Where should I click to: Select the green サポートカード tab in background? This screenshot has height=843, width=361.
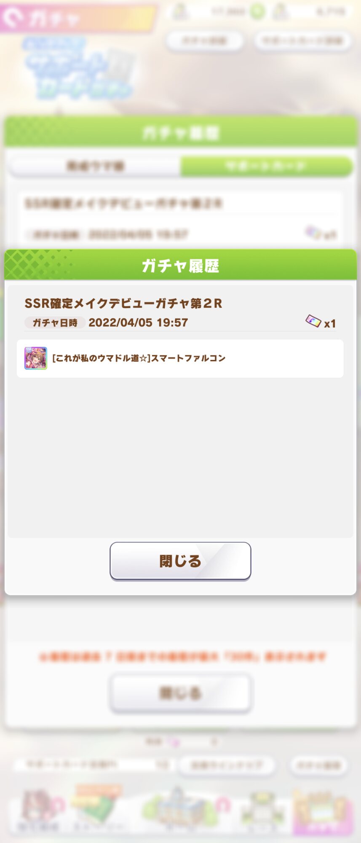click(x=266, y=166)
